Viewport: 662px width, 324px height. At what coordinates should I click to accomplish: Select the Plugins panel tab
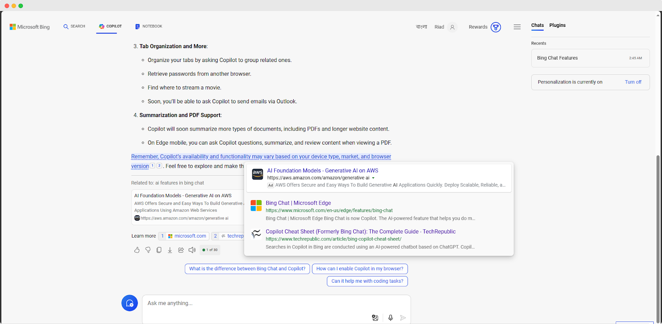click(x=557, y=25)
